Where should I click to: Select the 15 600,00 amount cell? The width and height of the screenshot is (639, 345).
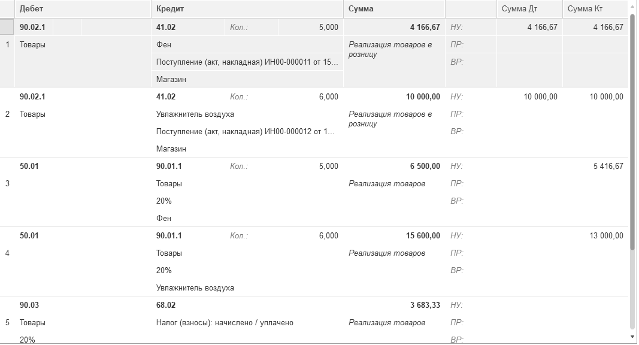point(423,236)
